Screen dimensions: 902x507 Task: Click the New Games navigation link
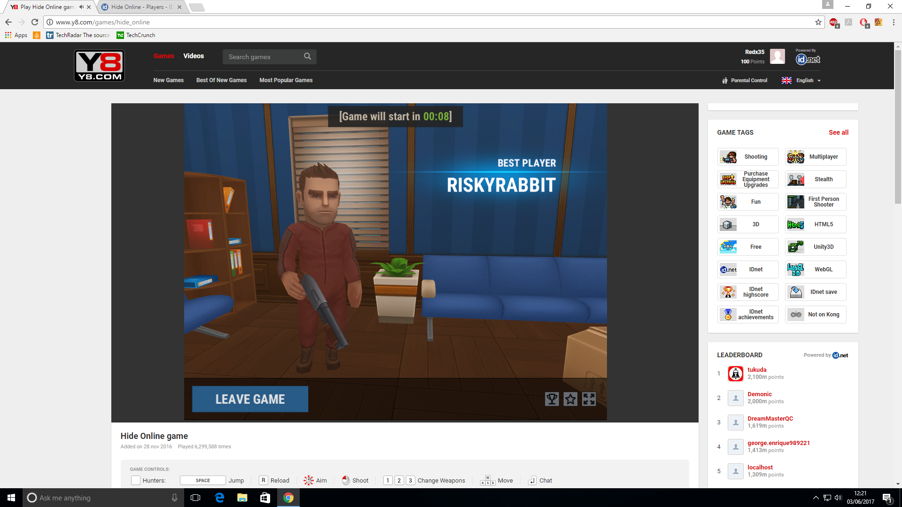point(168,80)
